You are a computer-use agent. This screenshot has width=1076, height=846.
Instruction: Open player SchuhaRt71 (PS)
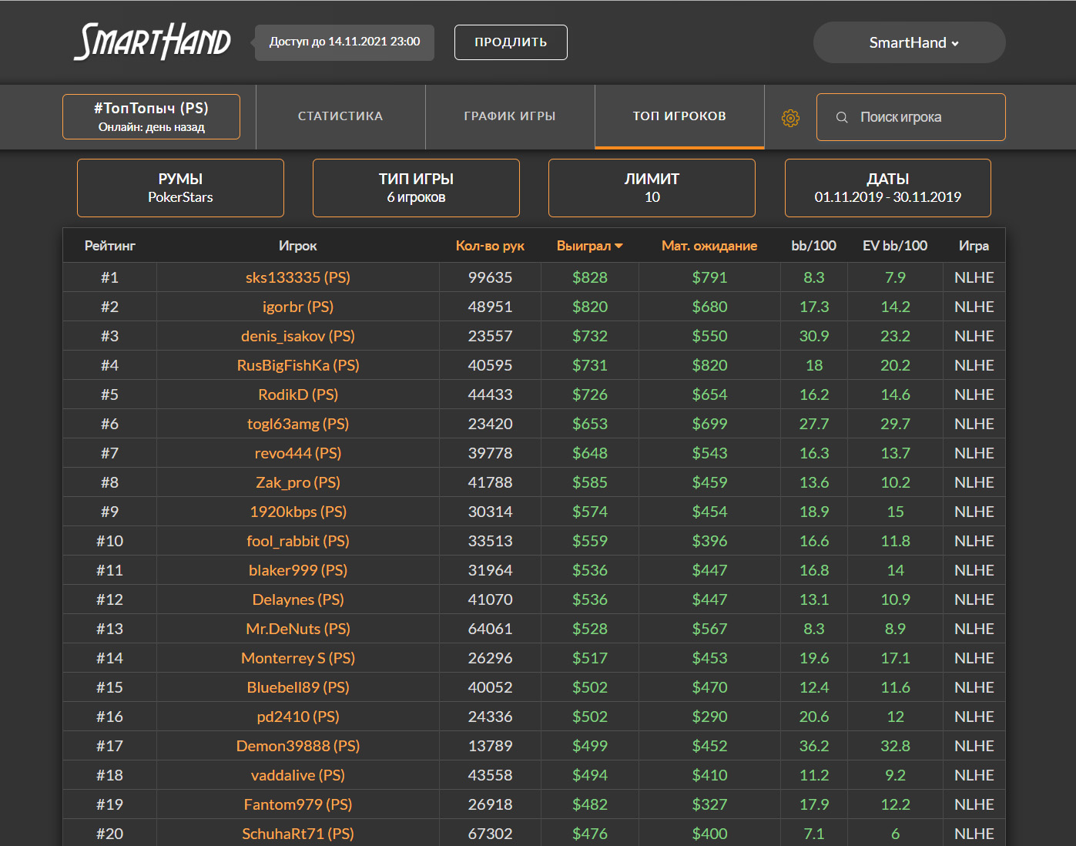click(x=298, y=834)
